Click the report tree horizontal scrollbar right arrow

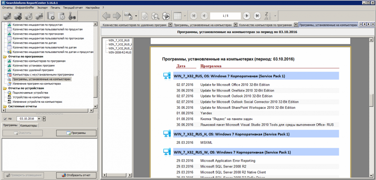tap(91, 111)
